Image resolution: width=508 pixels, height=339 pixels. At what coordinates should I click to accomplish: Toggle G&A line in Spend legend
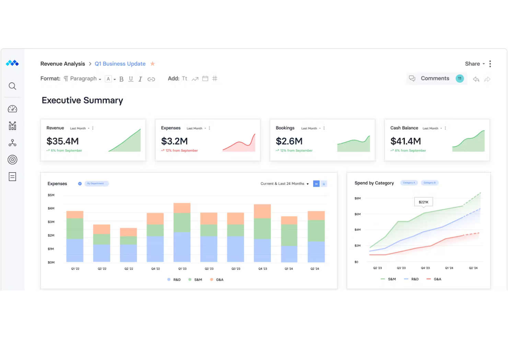[434, 279]
